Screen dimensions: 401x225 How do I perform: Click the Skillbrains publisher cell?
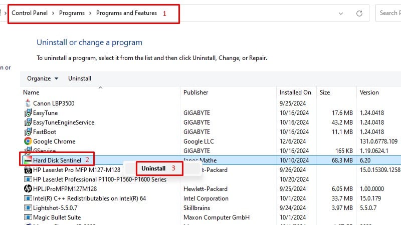tap(196, 208)
